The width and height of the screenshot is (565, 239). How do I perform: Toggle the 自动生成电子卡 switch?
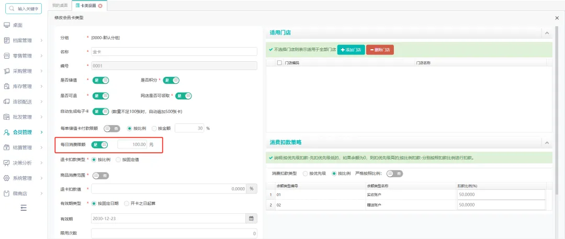101,111
